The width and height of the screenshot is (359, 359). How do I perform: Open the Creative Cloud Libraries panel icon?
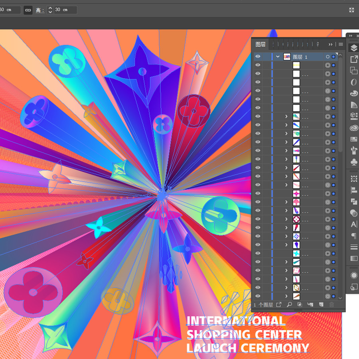point(354,128)
